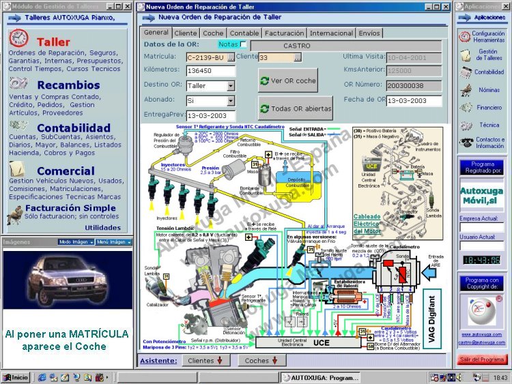Click the EntregaPrev date field
The width and height of the screenshot is (512, 384).
point(211,115)
